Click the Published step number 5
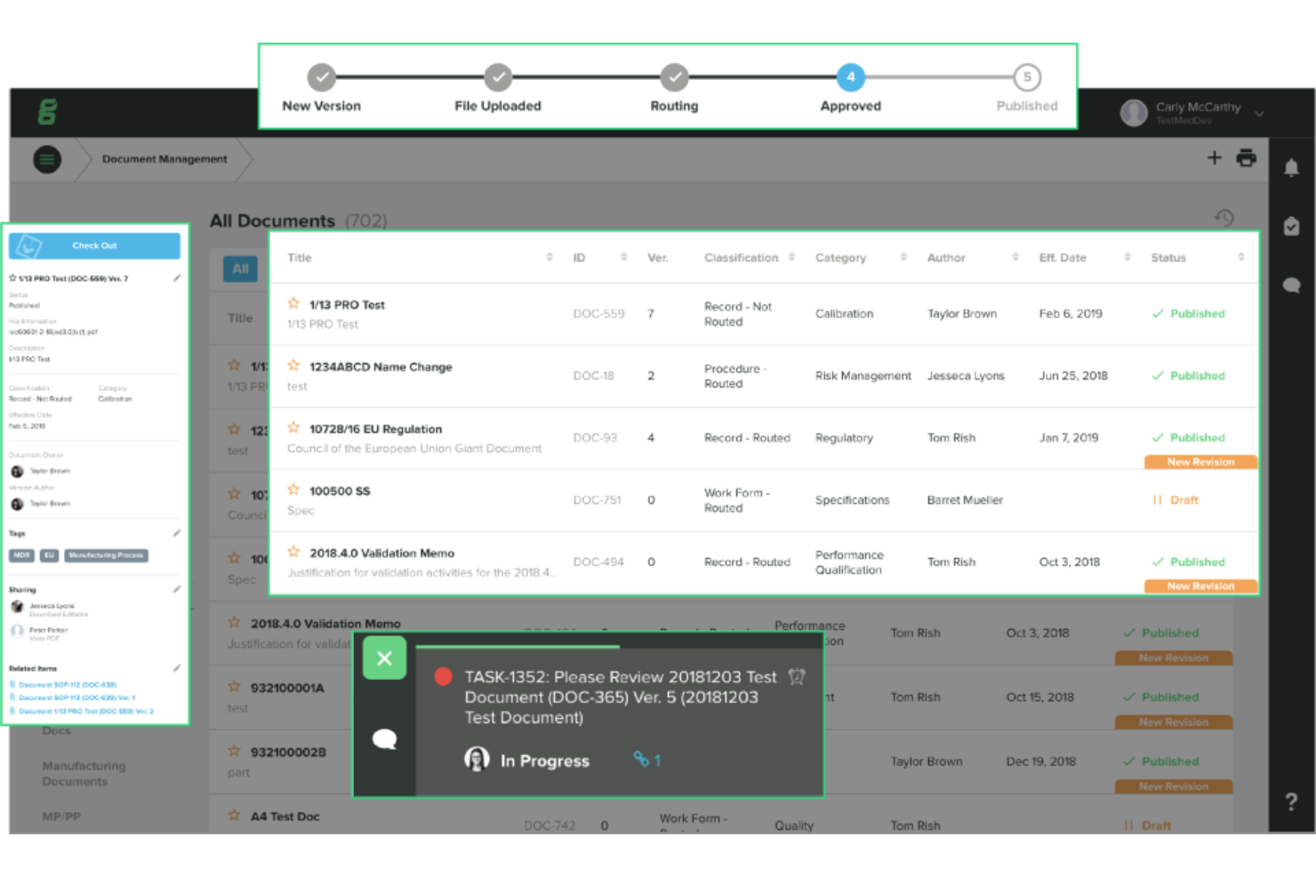Viewport: 1316px width, 877px height. tap(1027, 77)
